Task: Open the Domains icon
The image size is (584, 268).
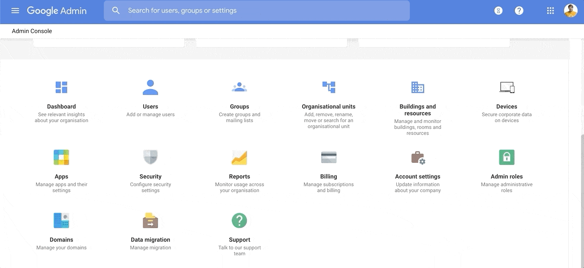Action: tap(61, 221)
